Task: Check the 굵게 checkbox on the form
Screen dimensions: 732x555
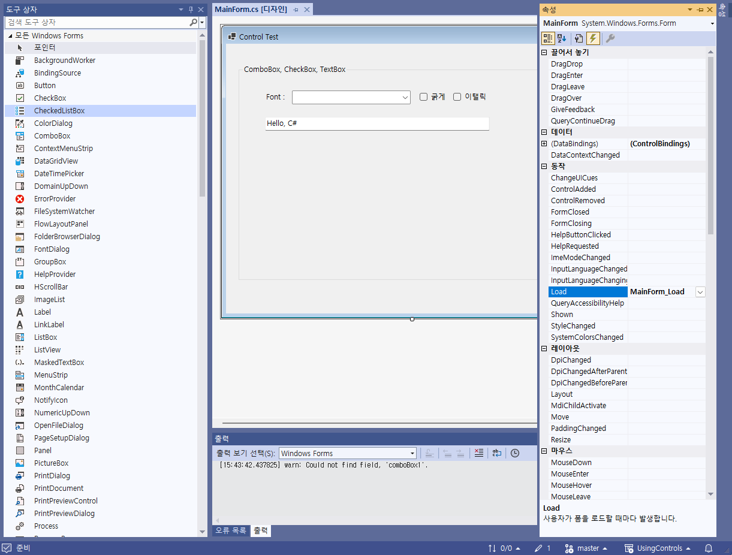Action: (x=423, y=96)
